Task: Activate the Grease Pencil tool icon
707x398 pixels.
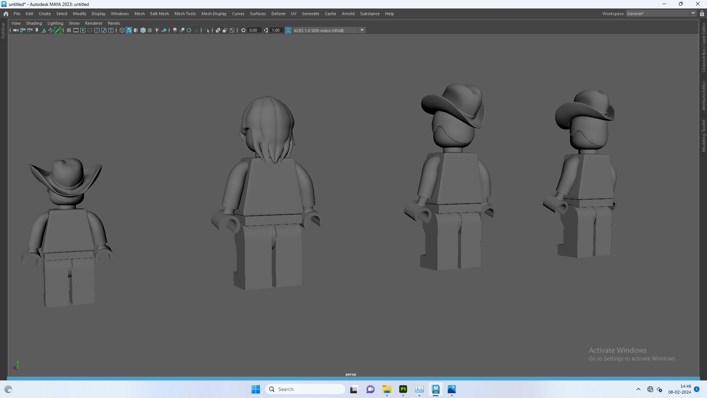Action: [58, 30]
